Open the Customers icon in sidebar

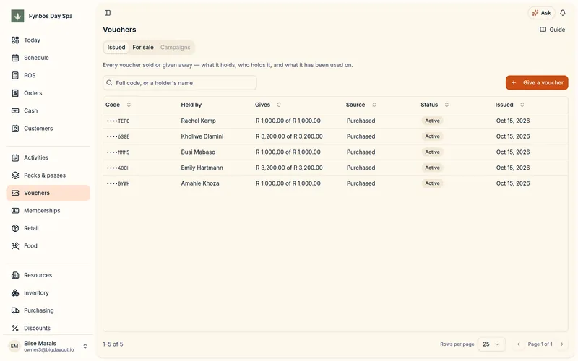click(15, 129)
